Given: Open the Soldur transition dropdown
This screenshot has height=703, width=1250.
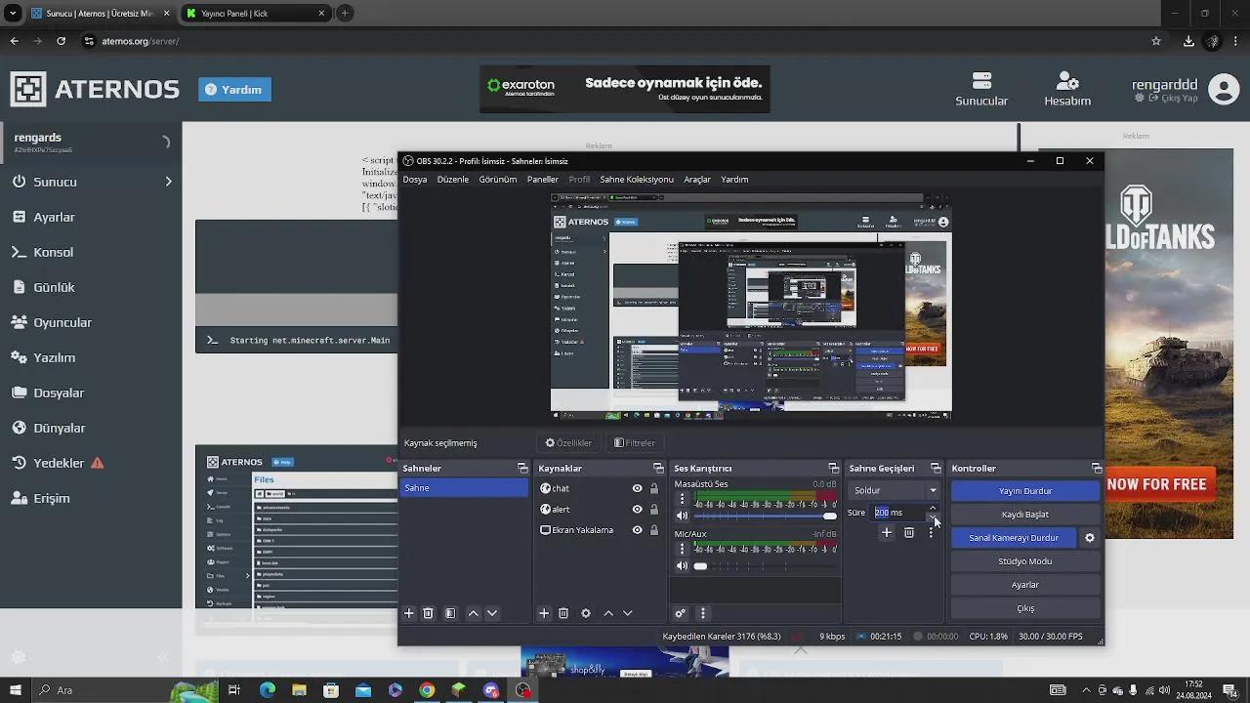Looking at the screenshot, I should pos(895,490).
